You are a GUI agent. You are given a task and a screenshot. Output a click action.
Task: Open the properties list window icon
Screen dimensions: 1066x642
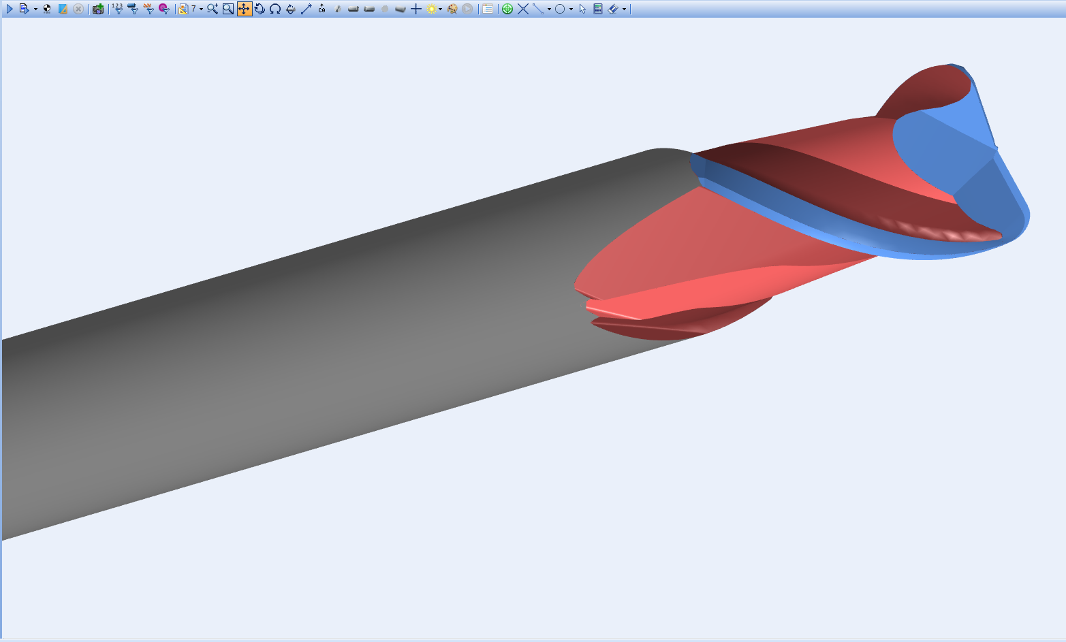click(x=488, y=9)
